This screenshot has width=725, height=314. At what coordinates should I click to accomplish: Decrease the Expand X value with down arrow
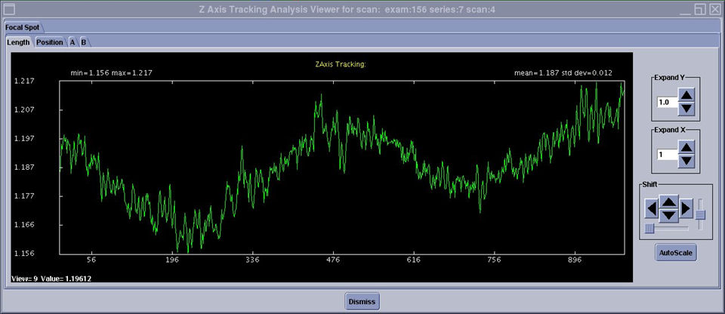click(686, 161)
